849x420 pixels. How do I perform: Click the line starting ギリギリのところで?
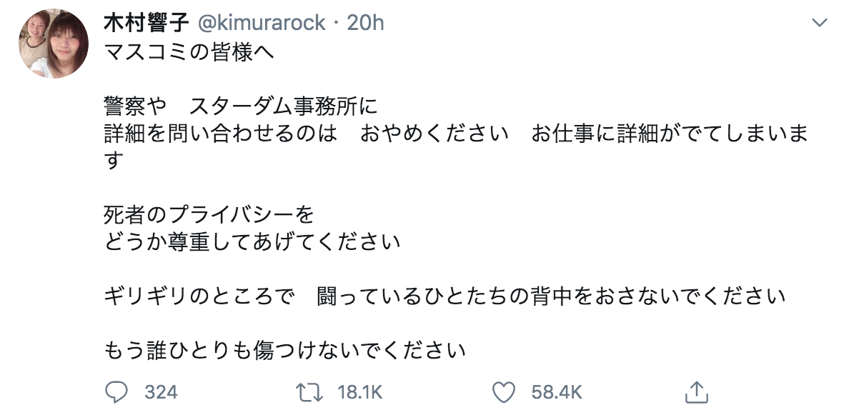tap(445, 295)
